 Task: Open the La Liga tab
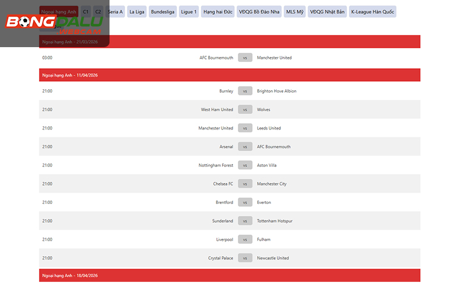tap(136, 11)
